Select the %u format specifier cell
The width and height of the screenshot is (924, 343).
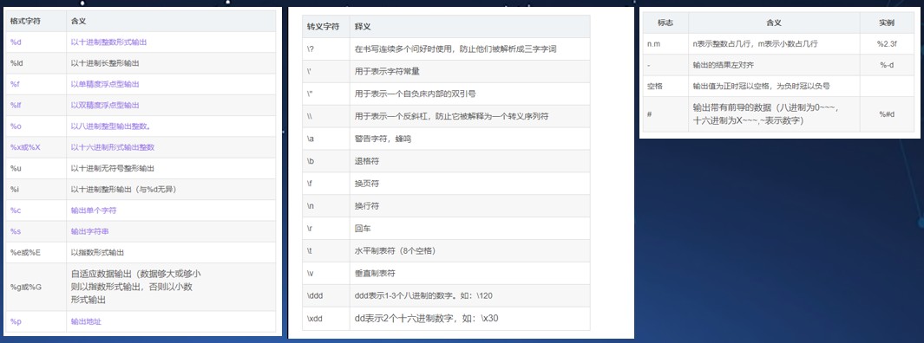point(36,168)
